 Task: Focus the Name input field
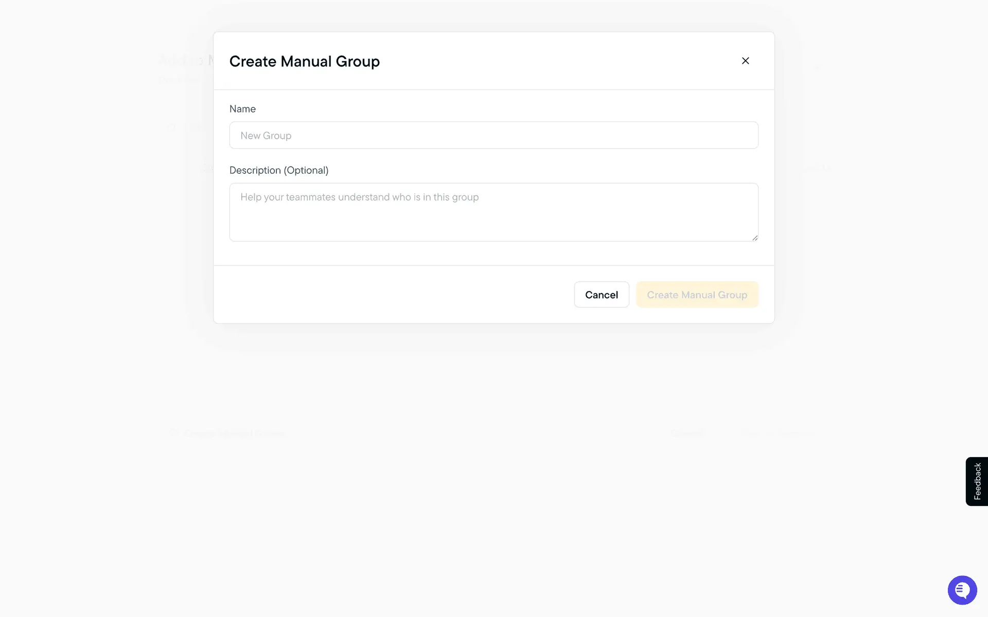(493, 135)
